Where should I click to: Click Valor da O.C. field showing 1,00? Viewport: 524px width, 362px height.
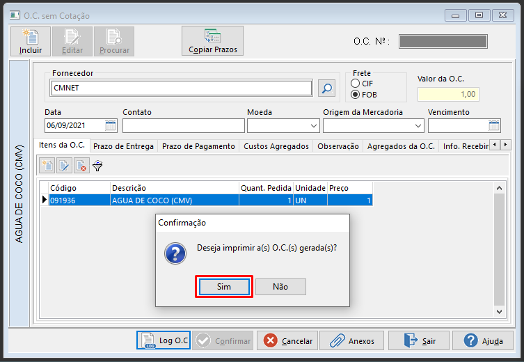tap(448, 94)
